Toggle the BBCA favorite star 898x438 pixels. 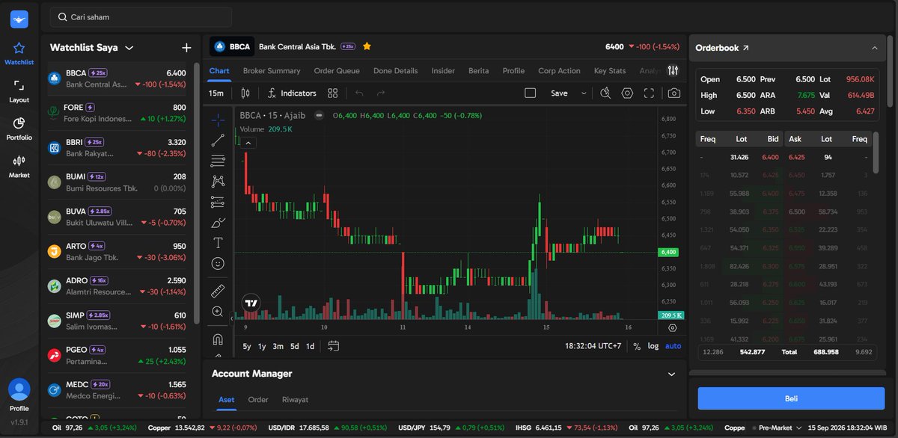367,46
